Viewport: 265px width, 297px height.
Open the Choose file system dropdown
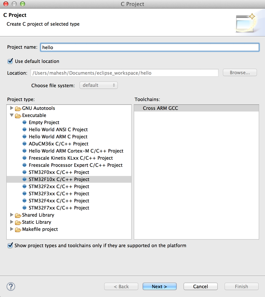(99, 85)
